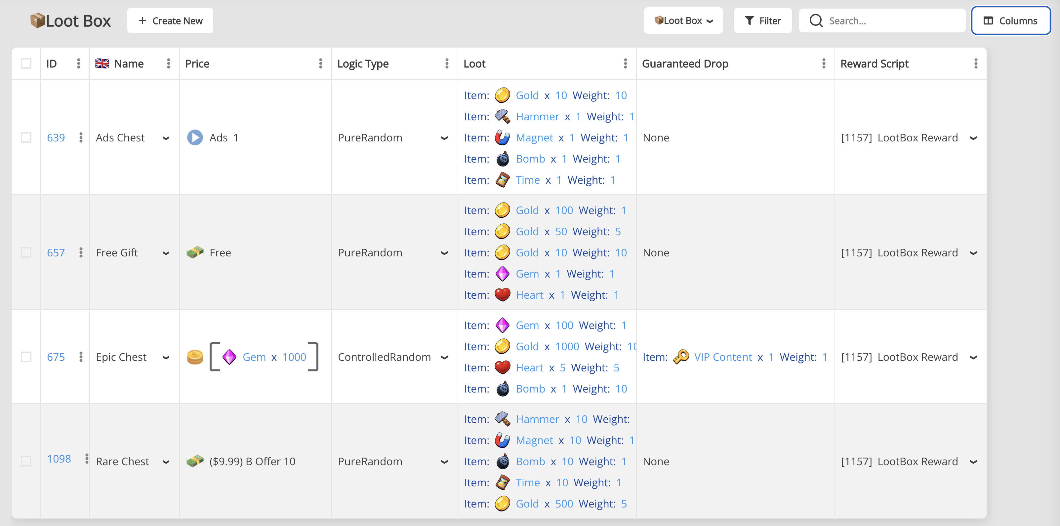Toggle checkbox for row ID 639
1060x526 pixels.
tap(26, 137)
